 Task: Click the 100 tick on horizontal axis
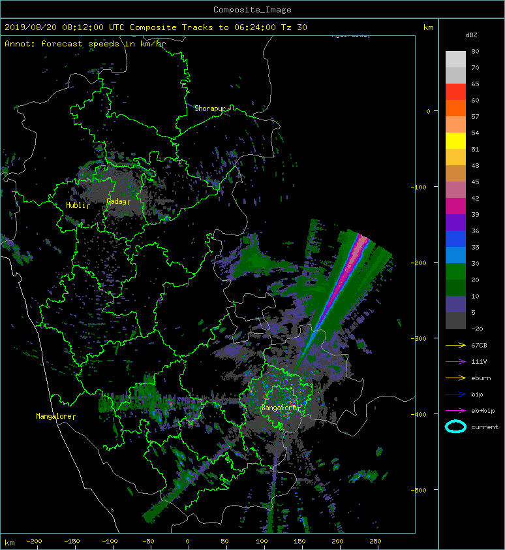(x=262, y=542)
